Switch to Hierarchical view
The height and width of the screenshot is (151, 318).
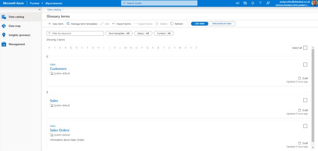pyautogui.click(x=222, y=24)
